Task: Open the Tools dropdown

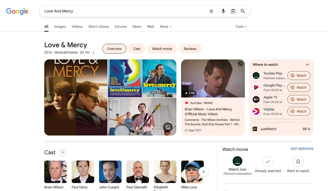Action: 241,27
